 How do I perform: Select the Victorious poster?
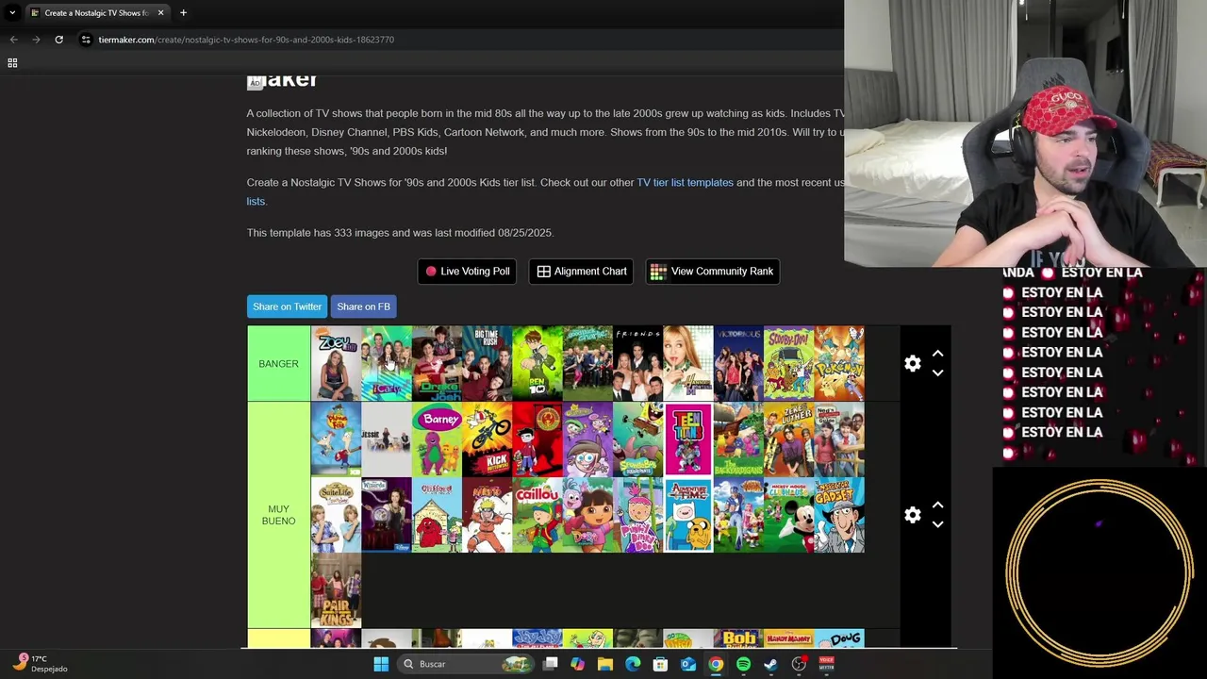click(x=738, y=364)
